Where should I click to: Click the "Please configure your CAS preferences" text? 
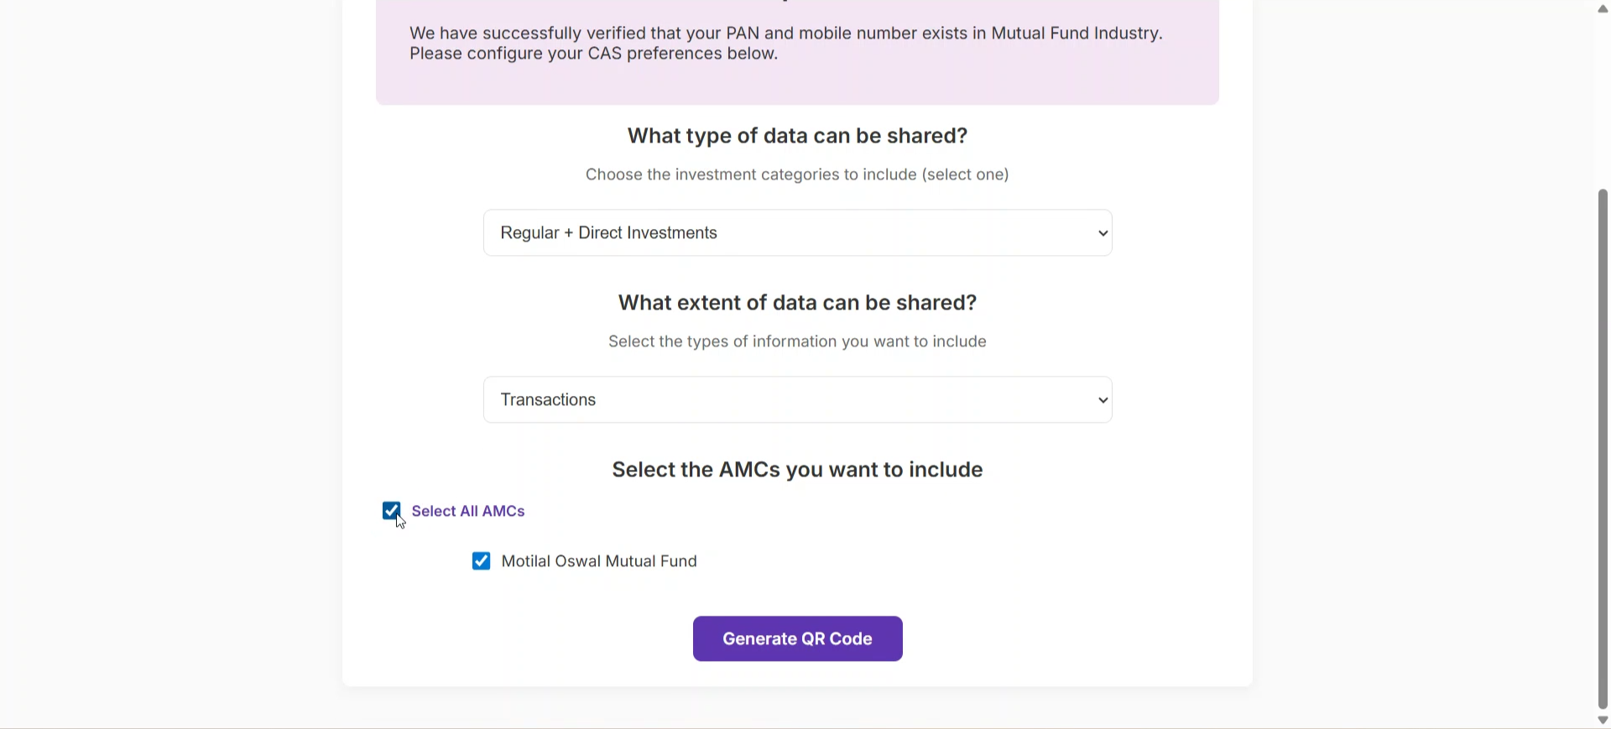pyautogui.click(x=593, y=54)
